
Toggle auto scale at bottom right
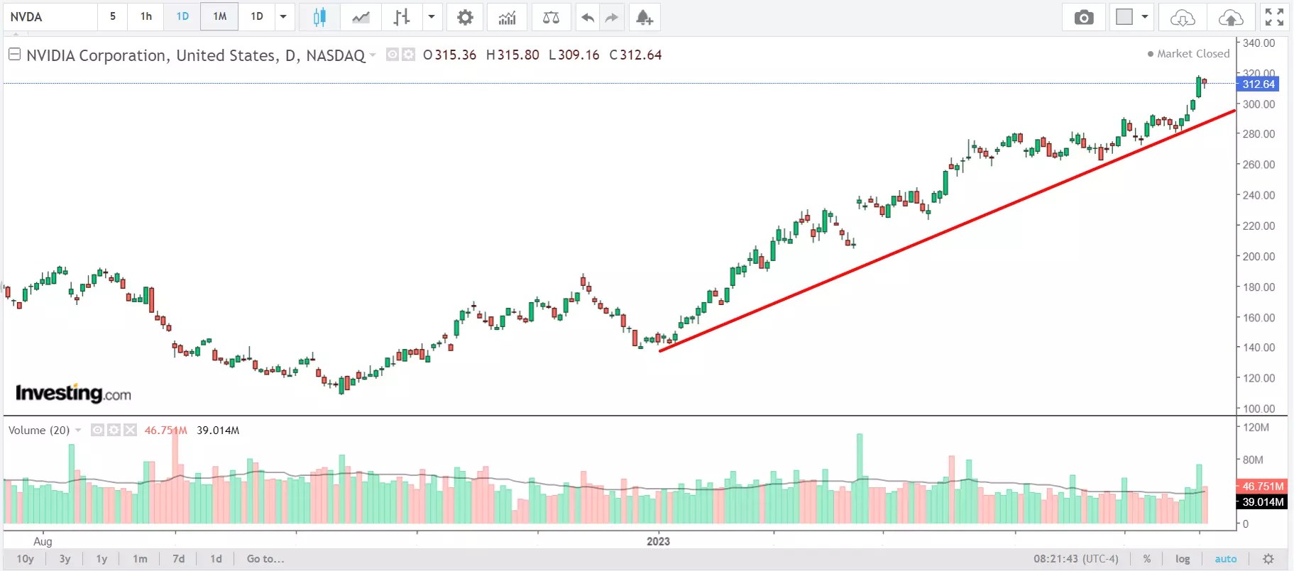(1225, 559)
